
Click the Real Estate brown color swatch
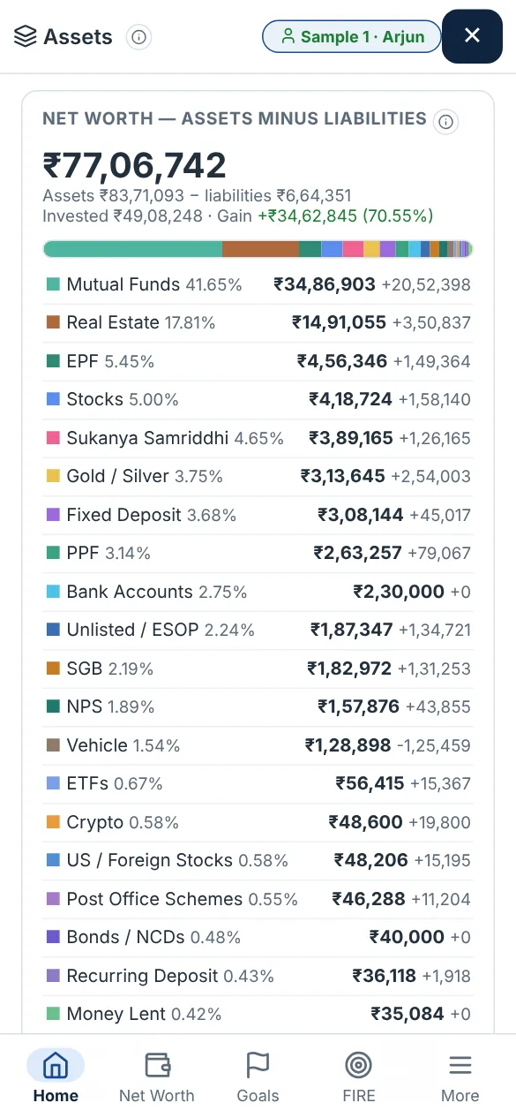tap(53, 323)
